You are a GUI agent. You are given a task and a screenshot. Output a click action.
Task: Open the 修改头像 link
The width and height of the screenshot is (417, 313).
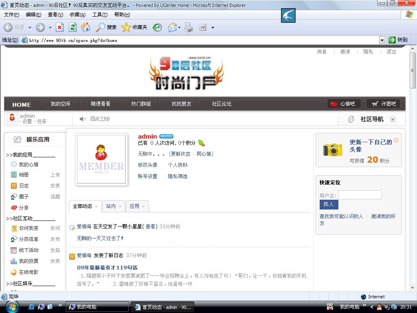(147, 165)
